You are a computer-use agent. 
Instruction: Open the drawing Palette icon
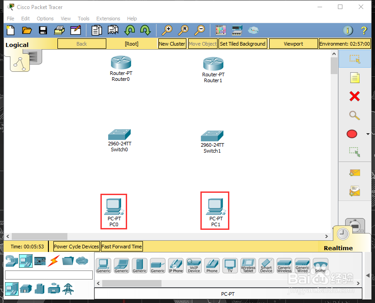[220, 30]
